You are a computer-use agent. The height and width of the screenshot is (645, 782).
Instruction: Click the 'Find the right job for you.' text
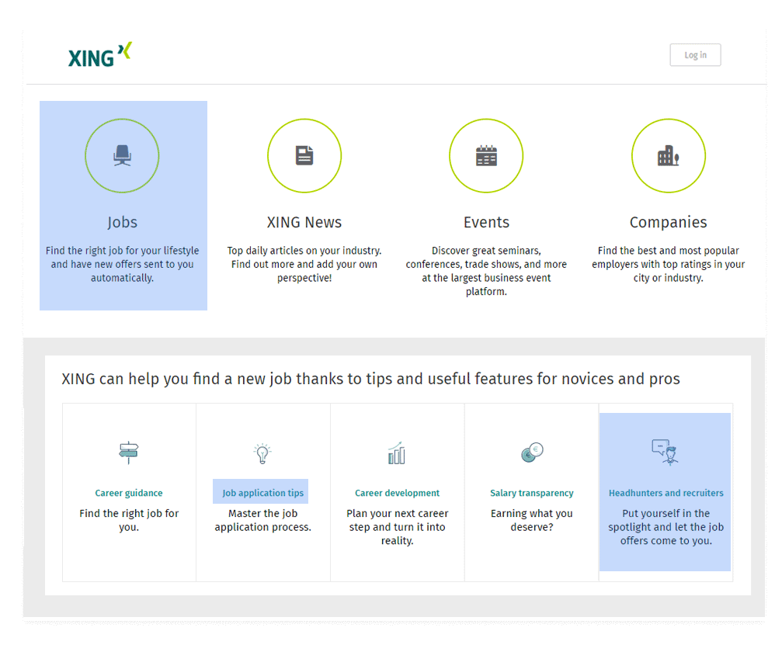click(x=129, y=520)
